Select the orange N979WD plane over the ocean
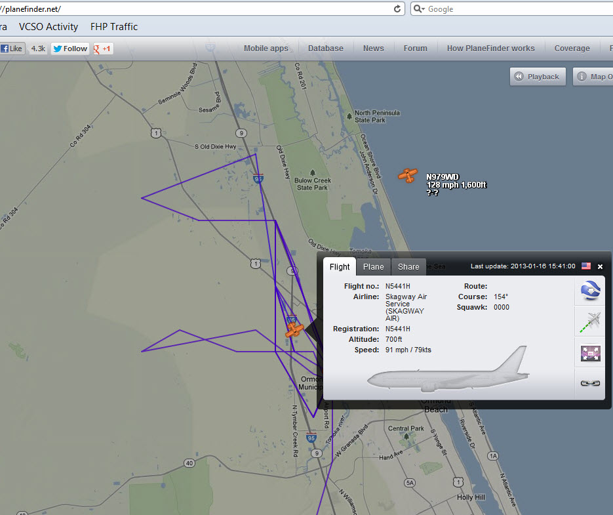Image resolution: width=613 pixels, height=515 pixels. 408,175
